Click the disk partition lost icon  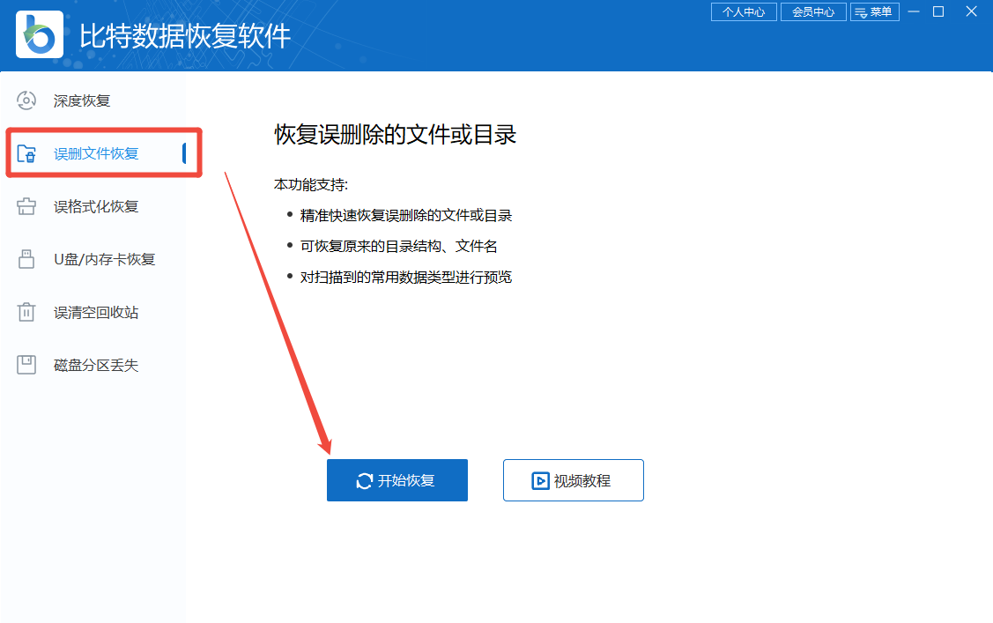[x=26, y=365]
